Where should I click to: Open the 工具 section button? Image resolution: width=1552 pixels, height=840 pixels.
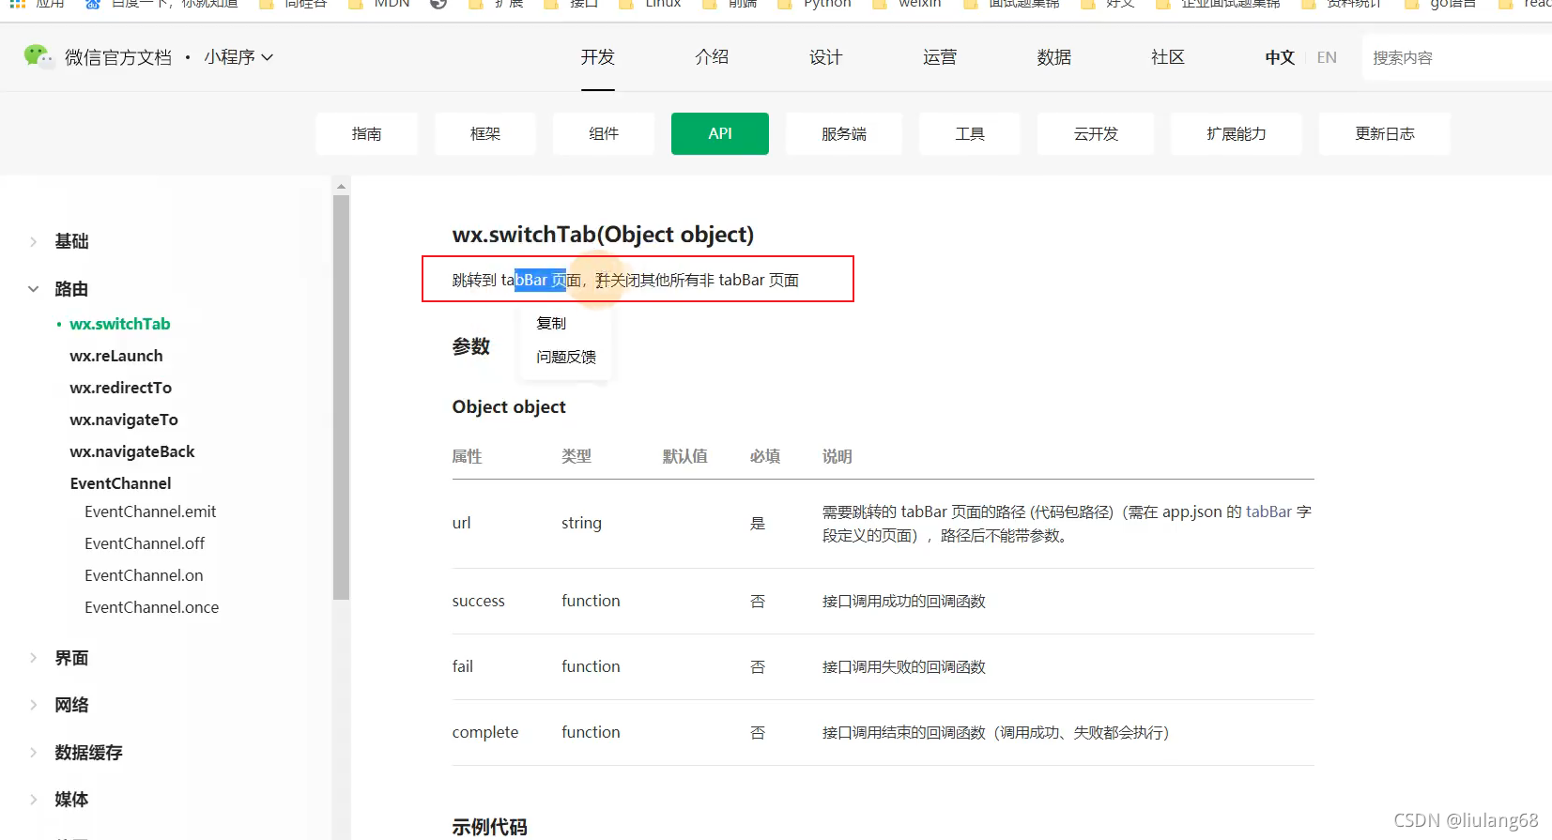pos(970,133)
